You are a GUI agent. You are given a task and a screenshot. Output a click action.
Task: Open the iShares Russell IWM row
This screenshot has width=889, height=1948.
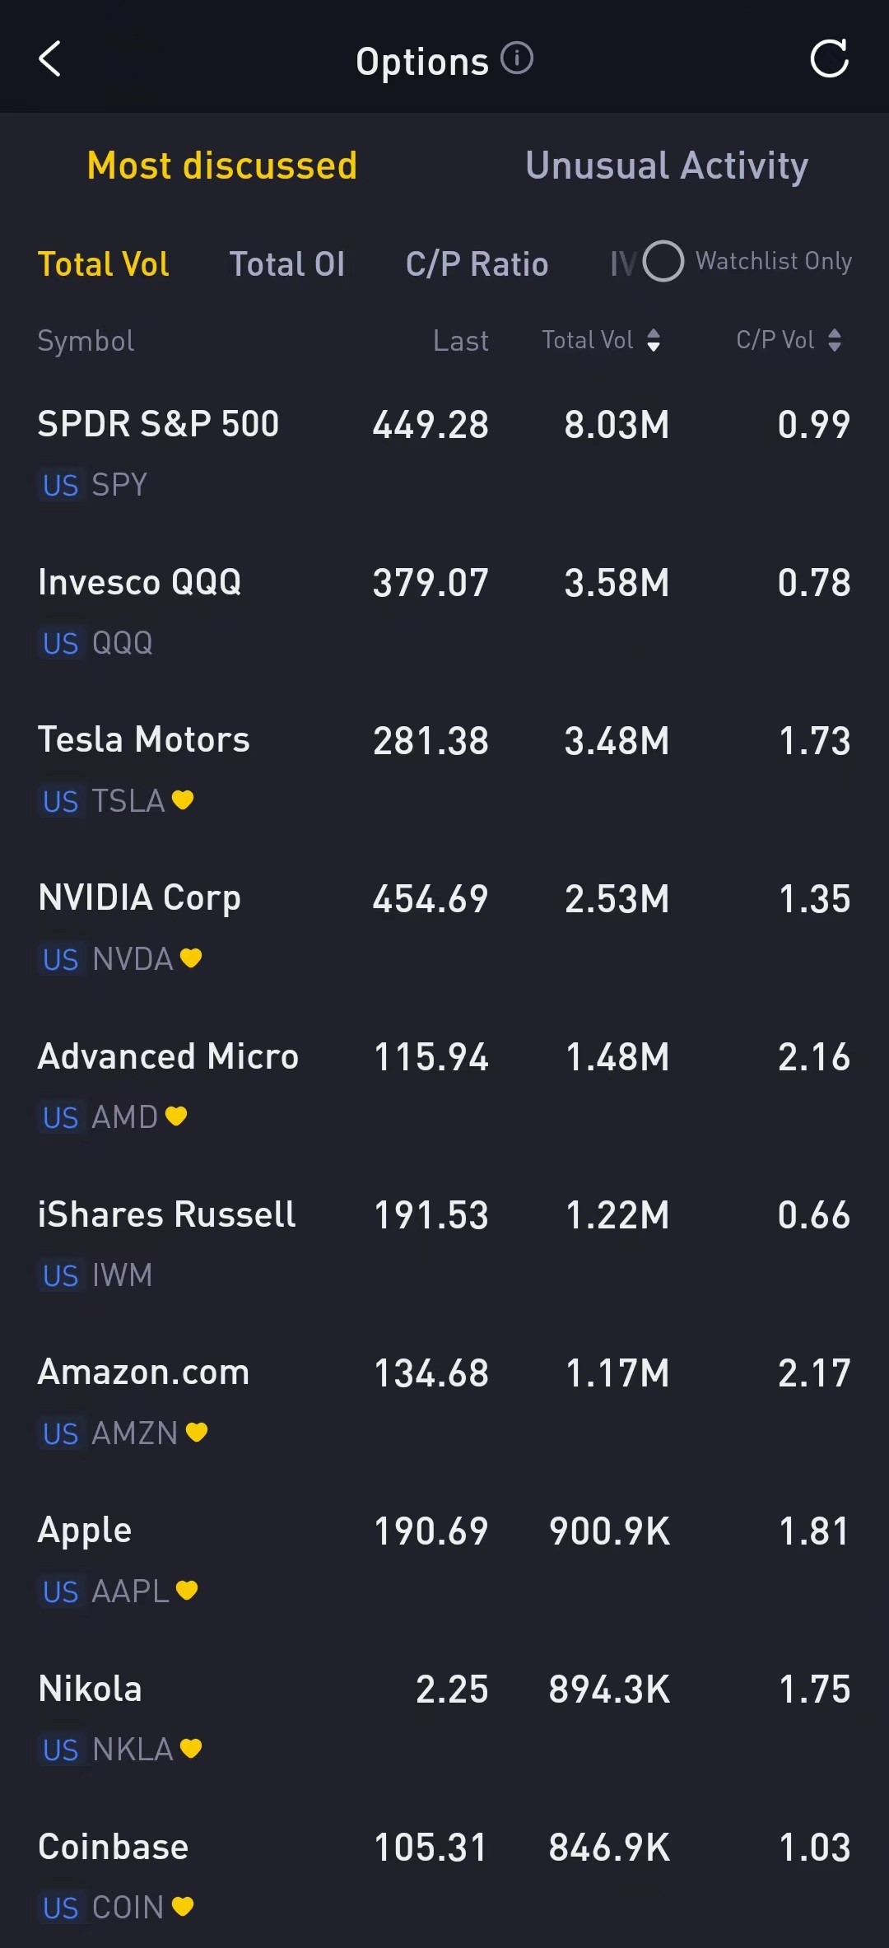(x=444, y=1243)
